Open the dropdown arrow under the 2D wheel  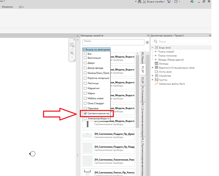72,49
